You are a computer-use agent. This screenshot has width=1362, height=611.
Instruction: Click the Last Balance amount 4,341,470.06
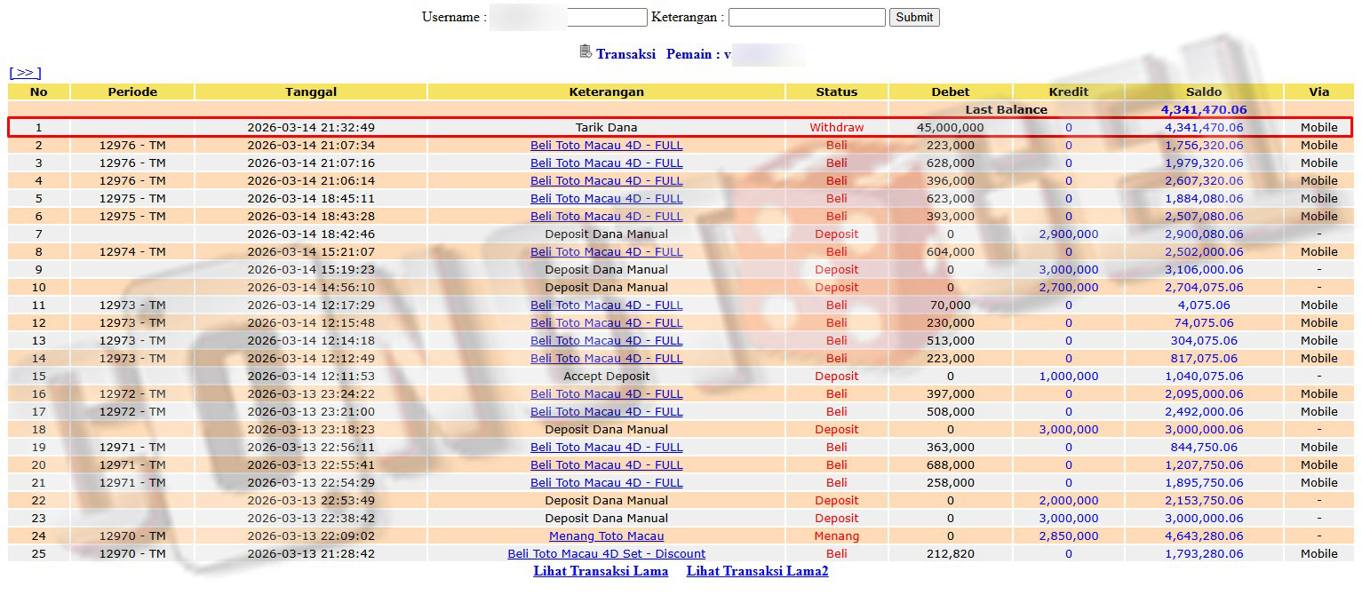[x=1203, y=110]
